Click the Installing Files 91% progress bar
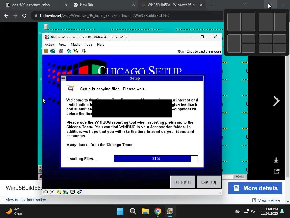 click(x=156, y=158)
